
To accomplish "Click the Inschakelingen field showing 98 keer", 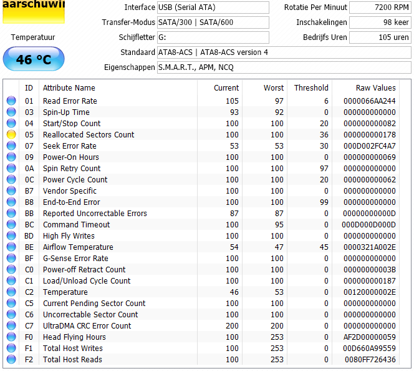I will point(380,22).
